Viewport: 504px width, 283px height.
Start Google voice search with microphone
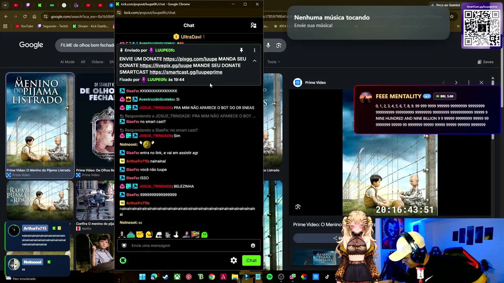pyautogui.click(x=268, y=45)
